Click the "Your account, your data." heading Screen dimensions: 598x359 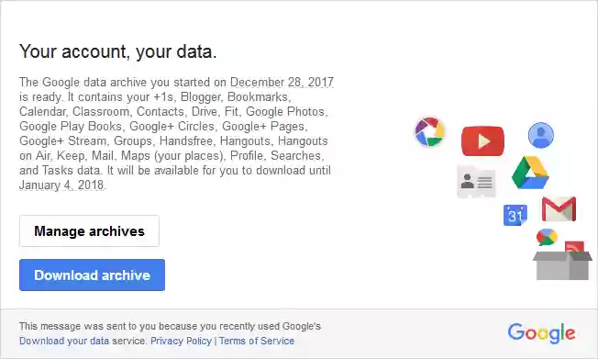point(117,51)
